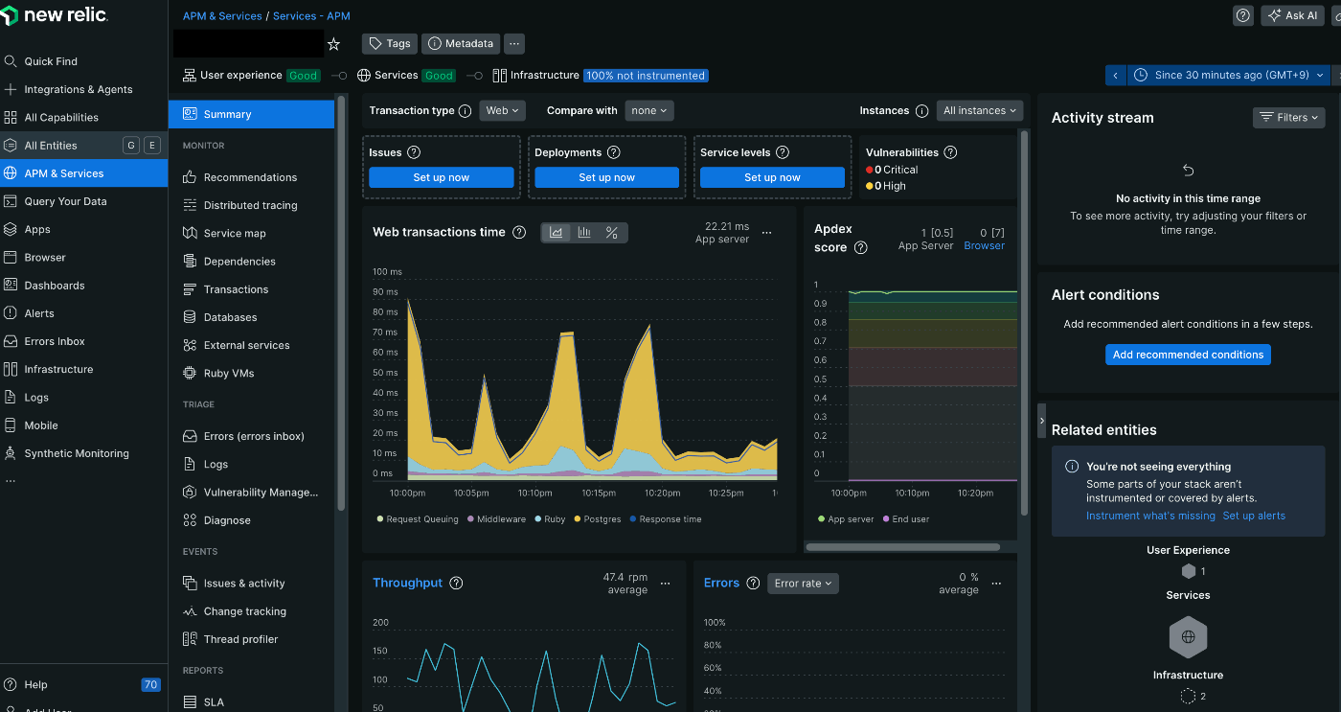
Task: Expand the more items ellipsis in left nav
Action: click(11, 481)
